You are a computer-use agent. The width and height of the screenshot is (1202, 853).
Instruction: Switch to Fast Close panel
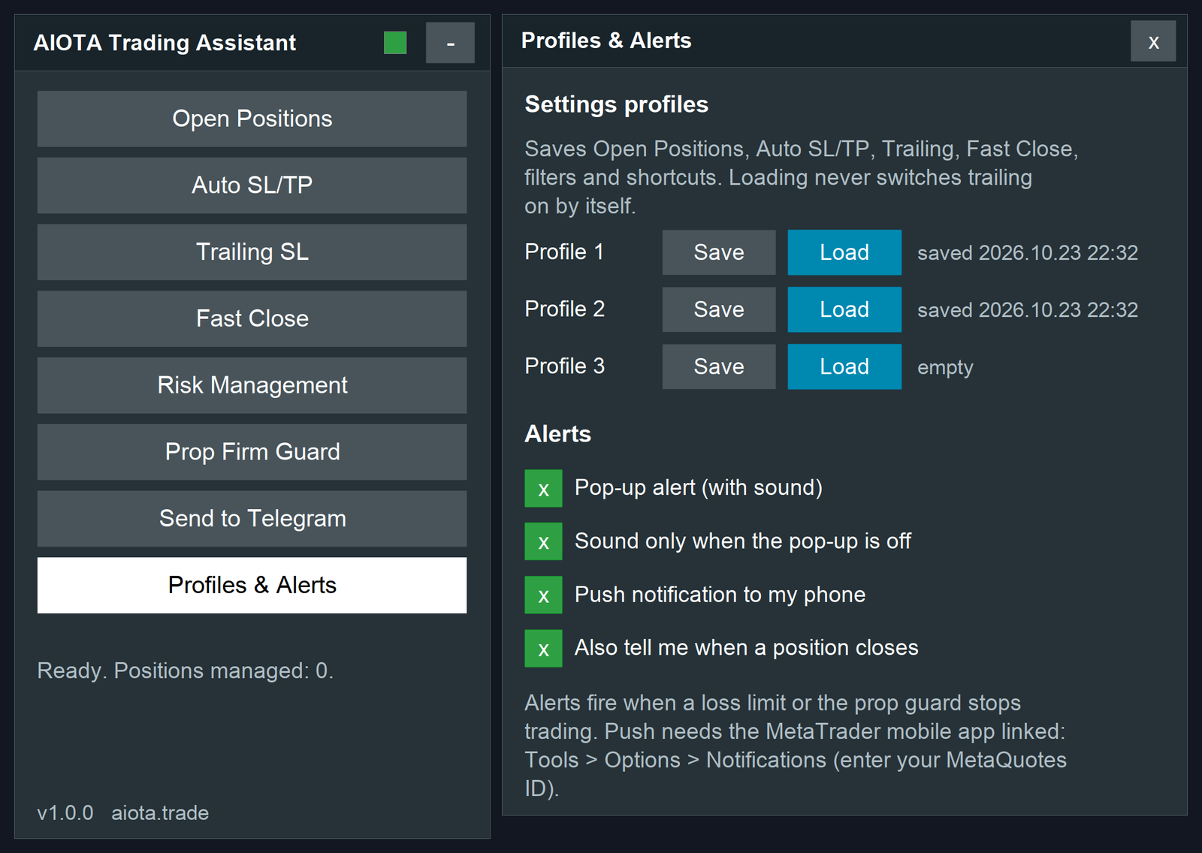pos(252,318)
